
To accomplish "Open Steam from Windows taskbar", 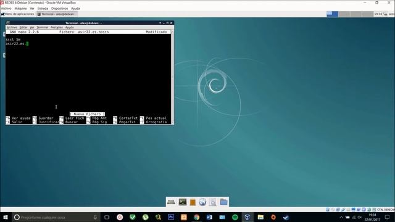I will click(x=286, y=217).
